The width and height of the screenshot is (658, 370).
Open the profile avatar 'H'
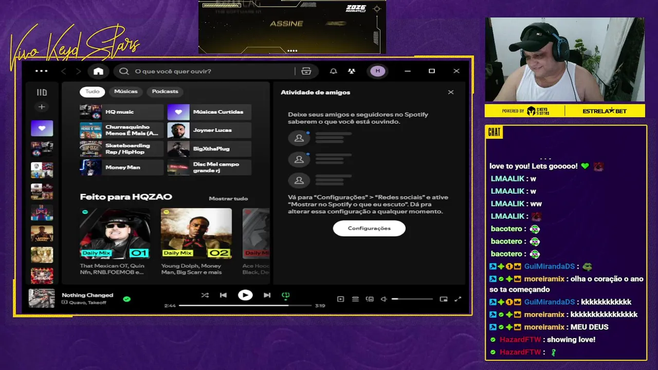click(x=378, y=71)
